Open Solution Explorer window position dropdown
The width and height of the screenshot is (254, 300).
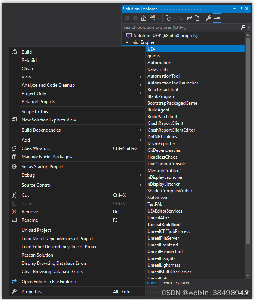(235, 9)
